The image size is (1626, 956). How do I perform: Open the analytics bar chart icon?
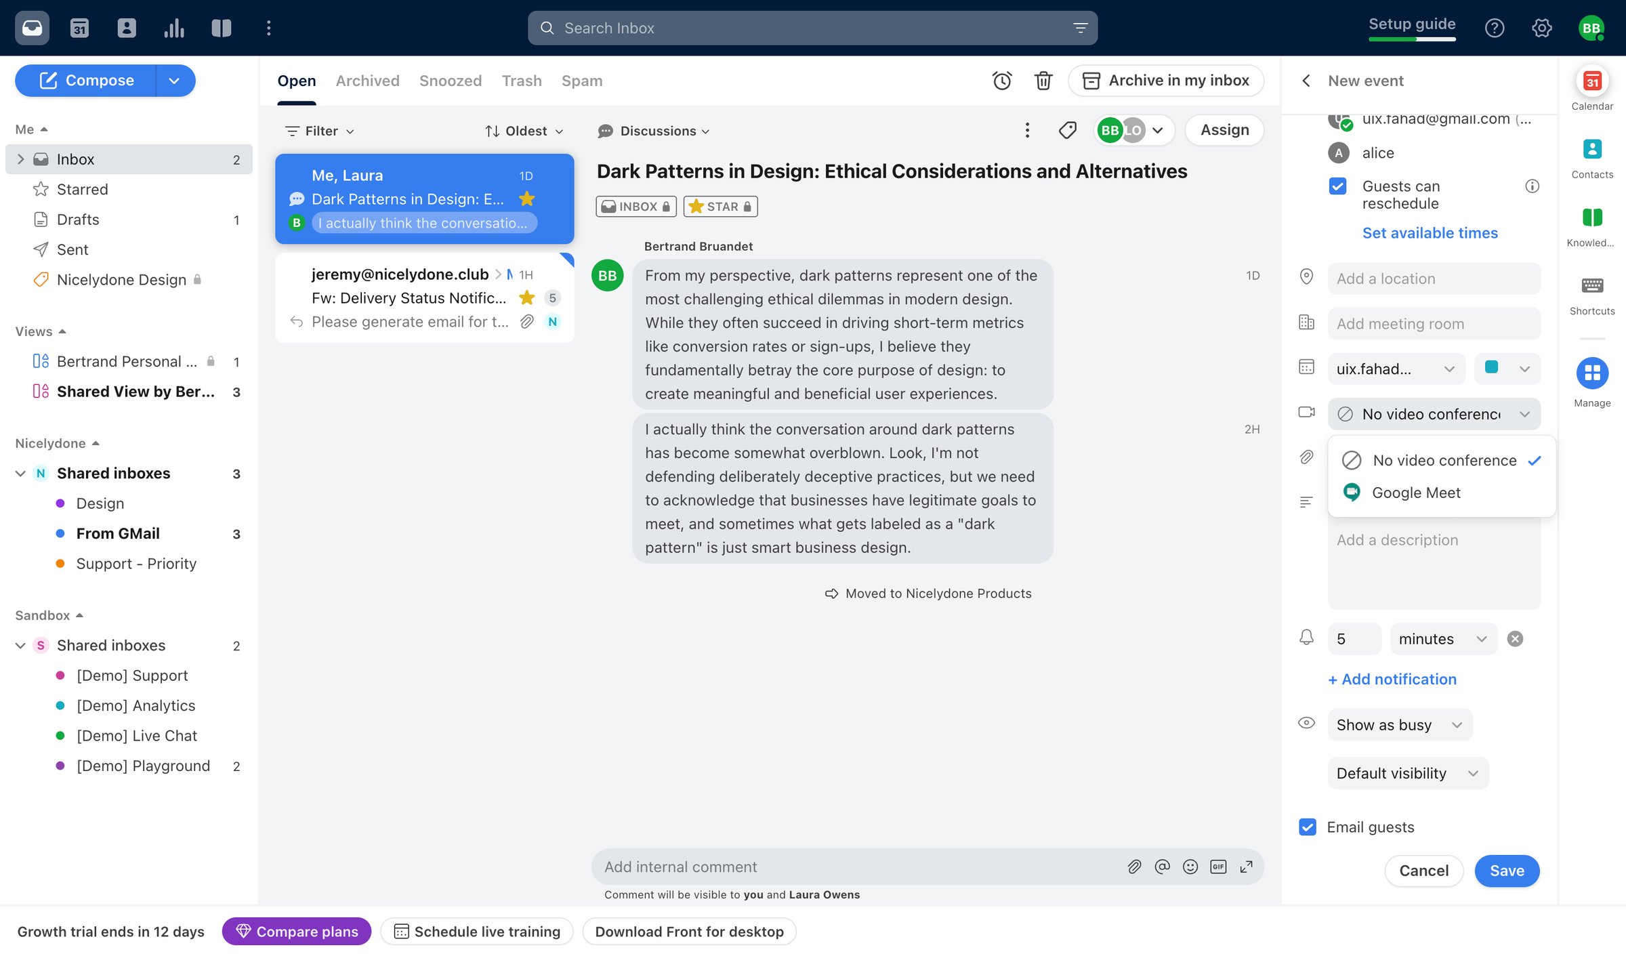[174, 28]
